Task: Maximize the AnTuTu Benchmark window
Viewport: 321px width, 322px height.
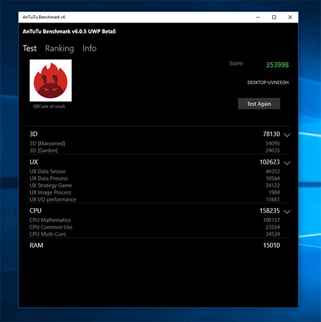Action: click(274, 17)
